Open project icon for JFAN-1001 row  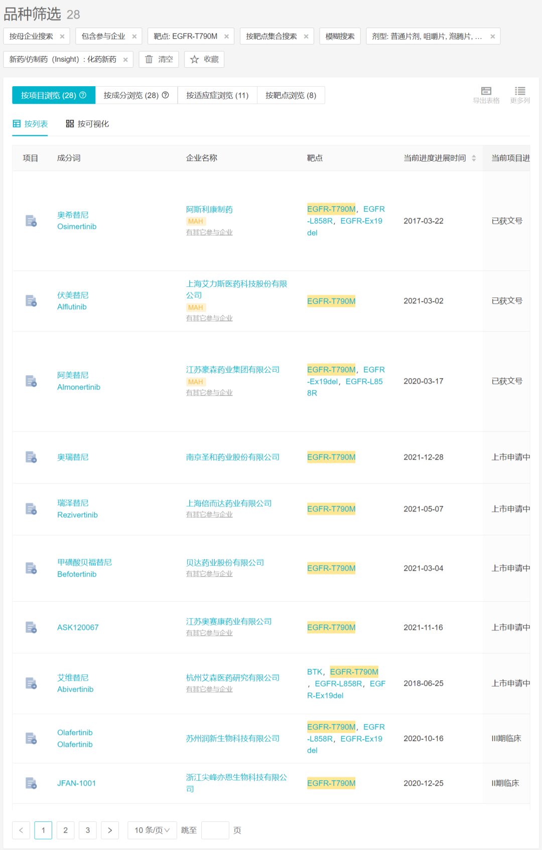pyautogui.click(x=31, y=783)
